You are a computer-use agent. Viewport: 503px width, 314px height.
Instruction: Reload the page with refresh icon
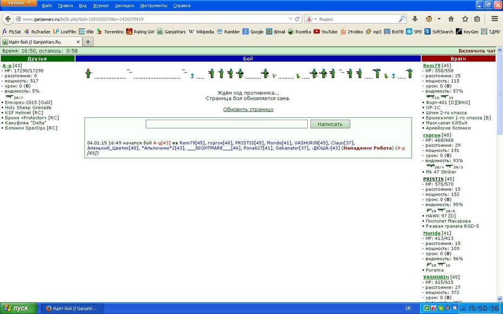(297, 19)
